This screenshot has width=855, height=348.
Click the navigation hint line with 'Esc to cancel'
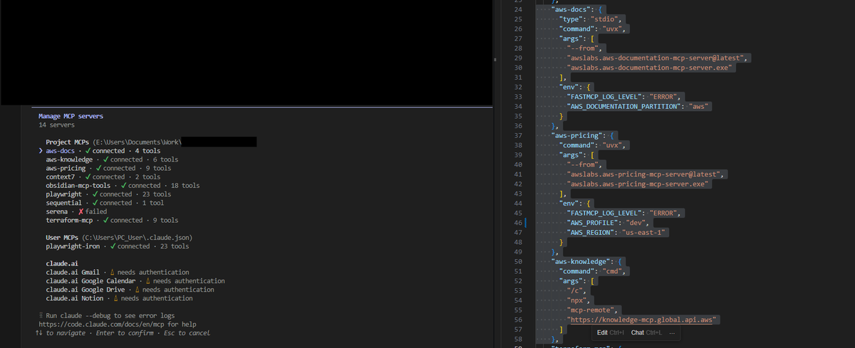tap(124, 333)
